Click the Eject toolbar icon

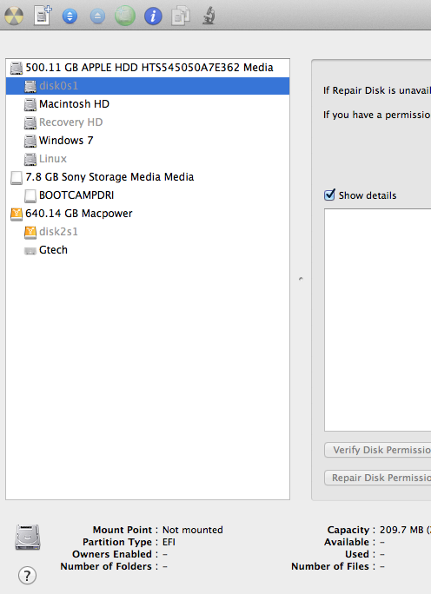[97, 16]
